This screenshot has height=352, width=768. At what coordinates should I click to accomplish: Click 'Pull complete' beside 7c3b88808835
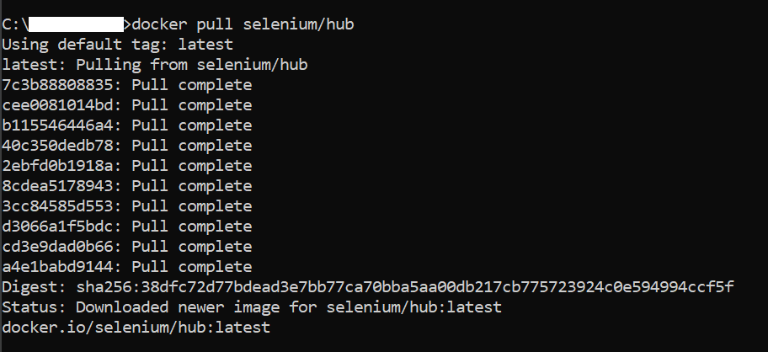192,85
